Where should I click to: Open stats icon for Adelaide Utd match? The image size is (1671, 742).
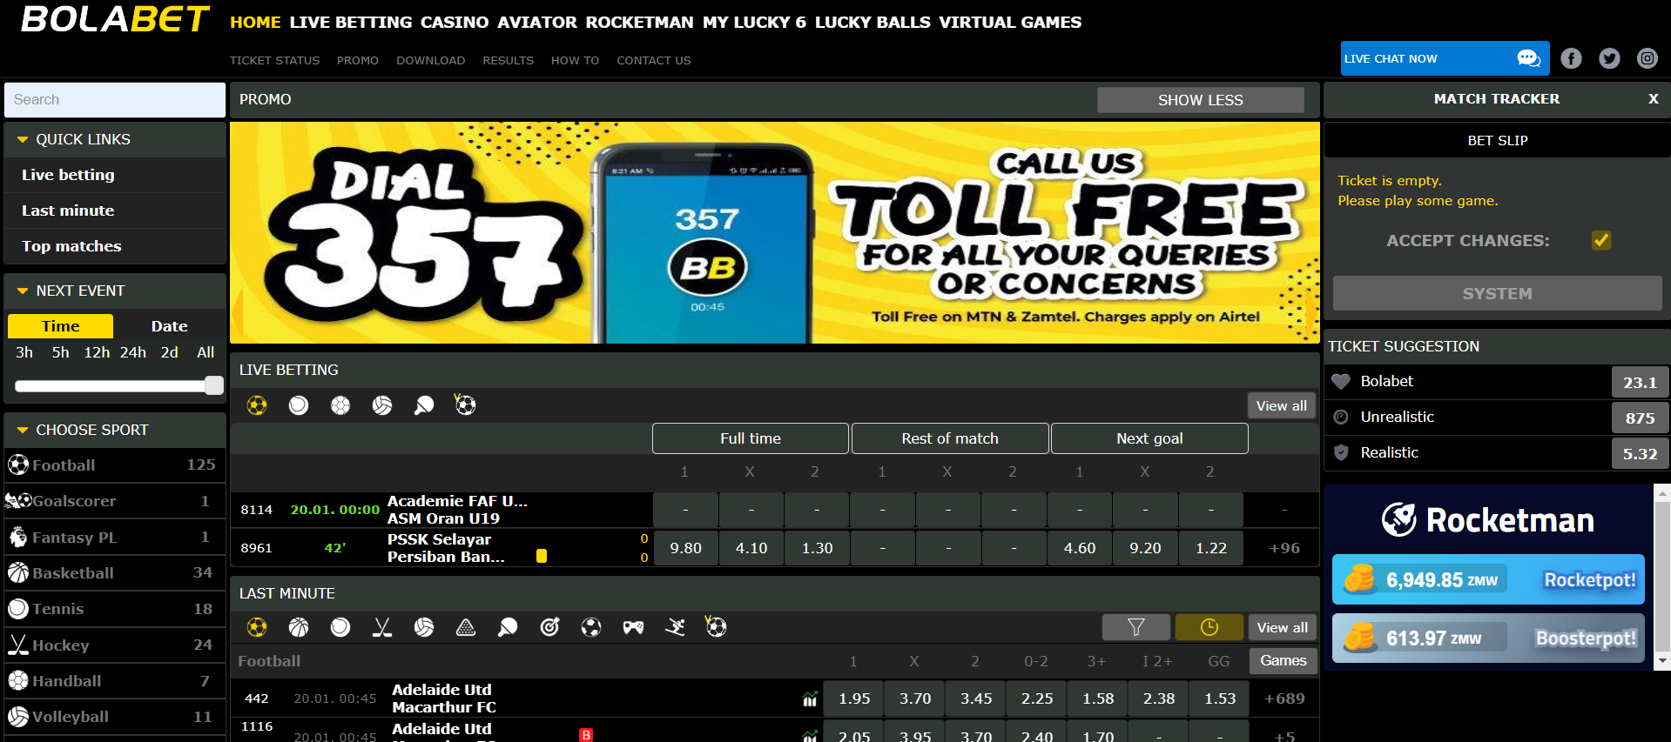[810, 699]
